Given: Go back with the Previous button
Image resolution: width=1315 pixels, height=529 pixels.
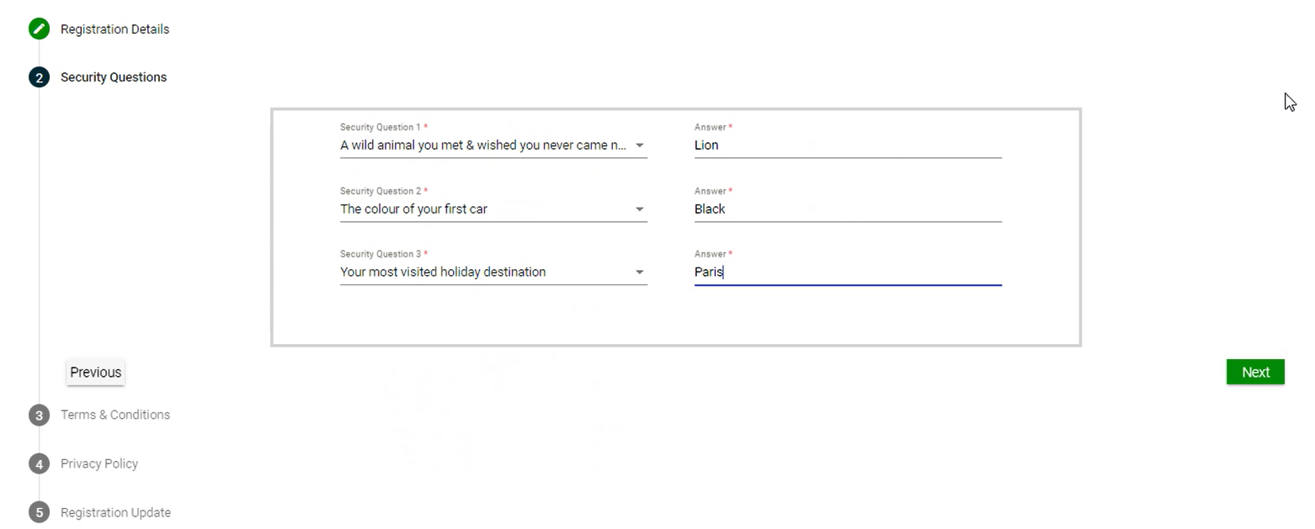Looking at the screenshot, I should click(96, 373).
